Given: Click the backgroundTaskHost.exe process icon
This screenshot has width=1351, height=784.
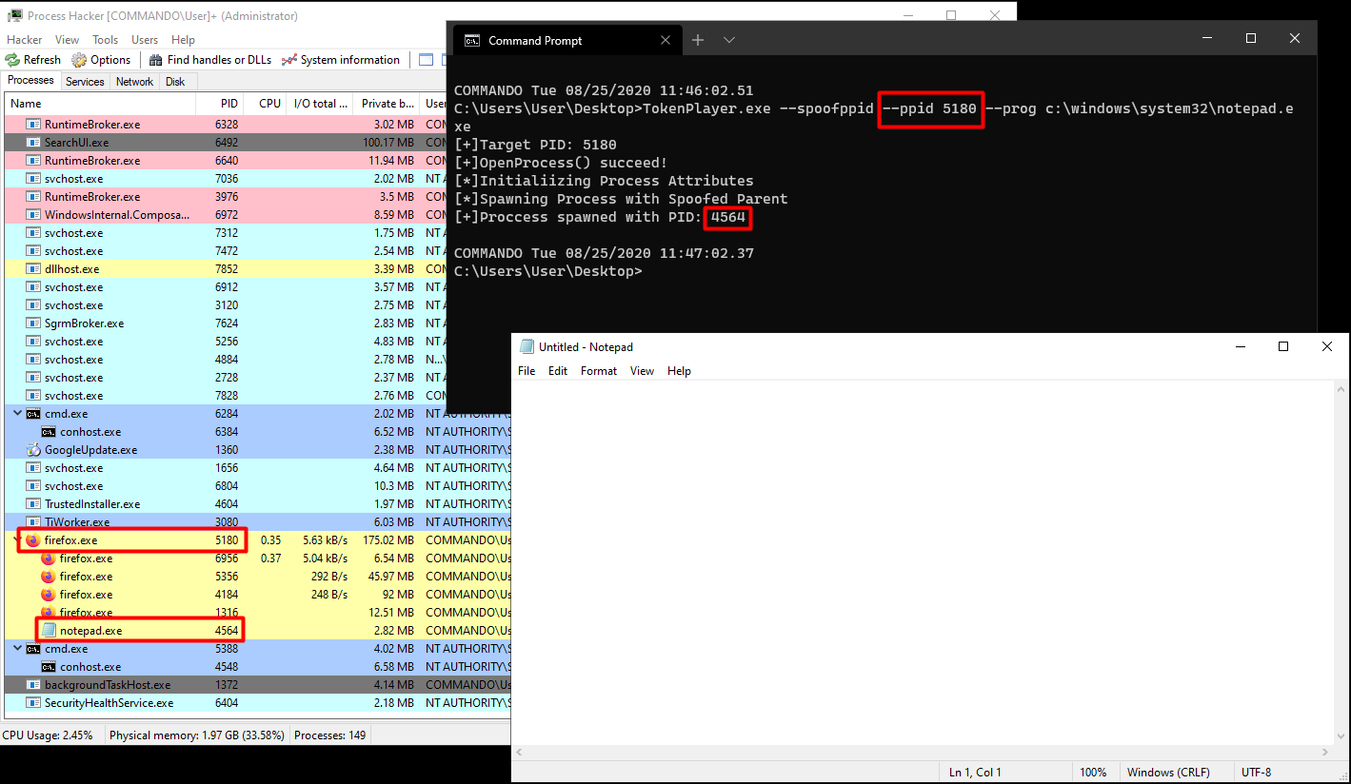Looking at the screenshot, I should coord(33,685).
